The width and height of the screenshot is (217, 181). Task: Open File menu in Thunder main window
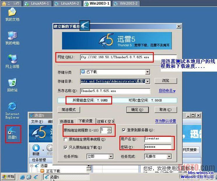click(x=37, y=121)
